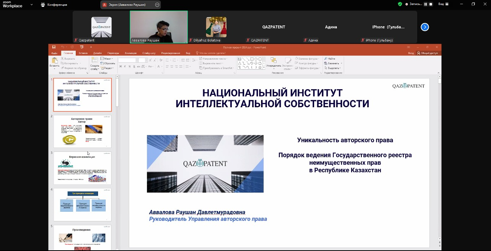491x251 pixels.
Task: Pause the Zoom recording
Action: (x=426, y=4)
